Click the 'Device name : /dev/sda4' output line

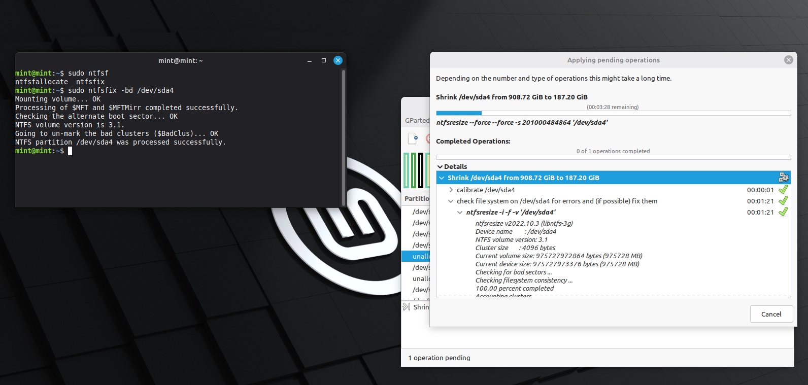(516, 231)
